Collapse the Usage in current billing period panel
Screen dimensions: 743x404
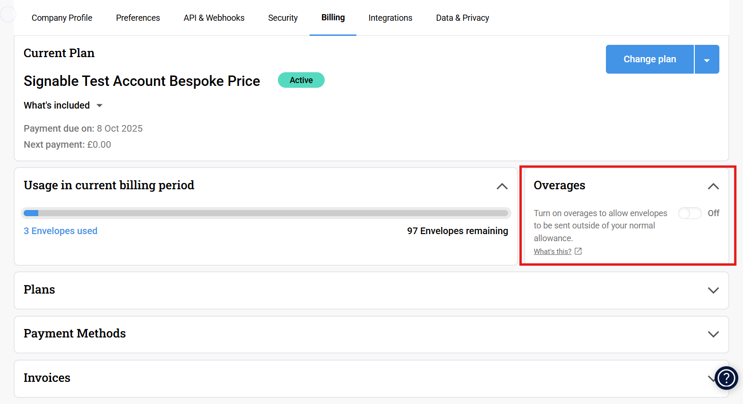[502, 186]
